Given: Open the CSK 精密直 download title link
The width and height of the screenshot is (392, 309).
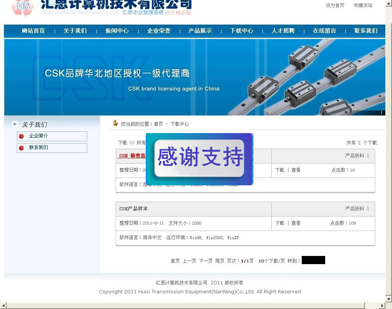Looking at the screenshot, I should [x=132, y=156].
